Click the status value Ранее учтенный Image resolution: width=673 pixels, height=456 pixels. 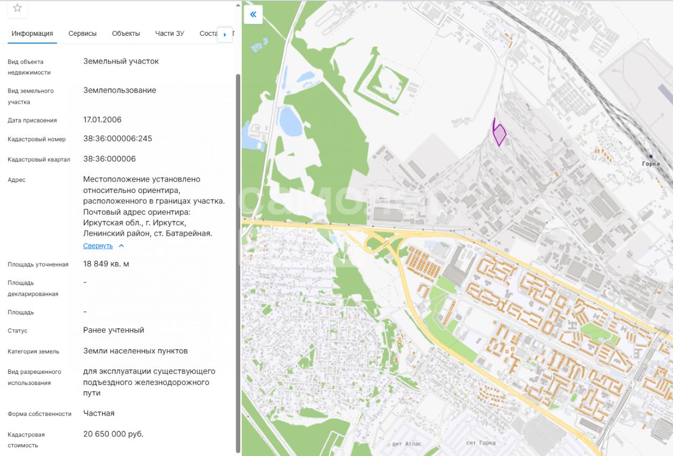coord(114,330)
